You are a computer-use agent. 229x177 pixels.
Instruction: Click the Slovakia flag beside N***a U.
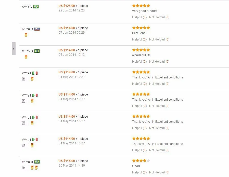click(x=37, y=29)
